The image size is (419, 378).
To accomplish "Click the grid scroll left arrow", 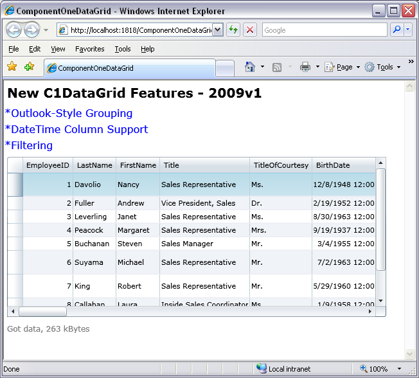I will pos(13,311).
